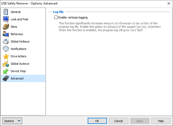Open Device Stop settings label
173x126 pixels.
click(x=18, y=71)
